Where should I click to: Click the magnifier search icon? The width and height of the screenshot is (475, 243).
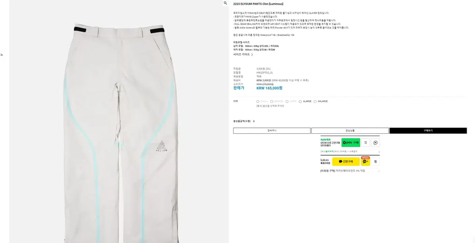(225, 3)
